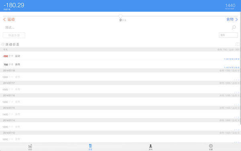
Task: Select the 活动日志 section title
Action: (12, 44)
